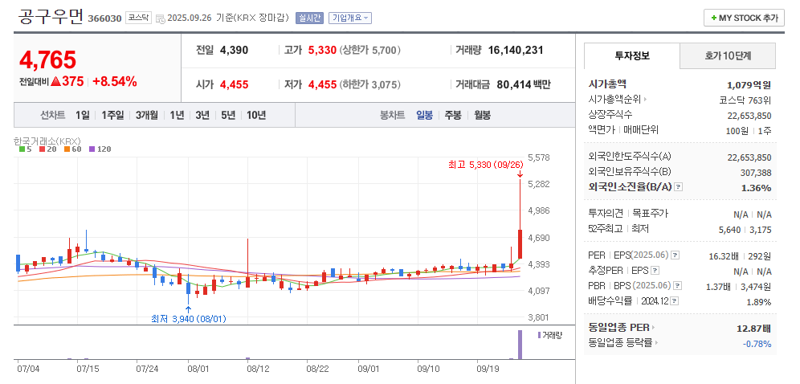Switch to the 호가10단계 tab
This screenshot has width=800, height=384.
(728, 55)
